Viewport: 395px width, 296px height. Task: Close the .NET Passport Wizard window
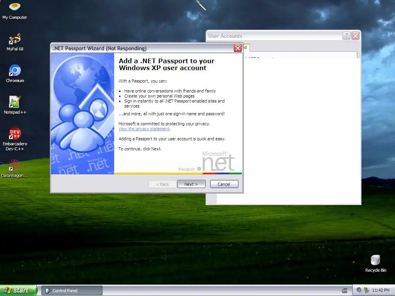point(238,48)
